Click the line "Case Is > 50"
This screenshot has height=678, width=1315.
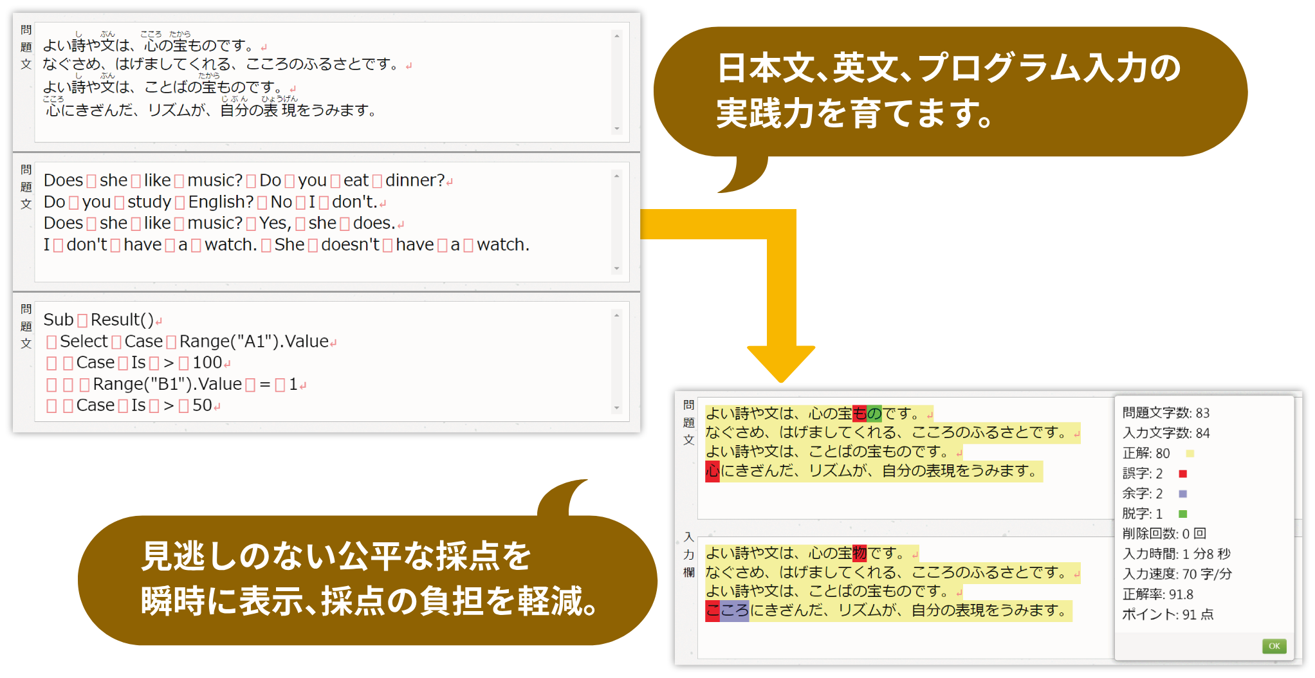(133, 406)
